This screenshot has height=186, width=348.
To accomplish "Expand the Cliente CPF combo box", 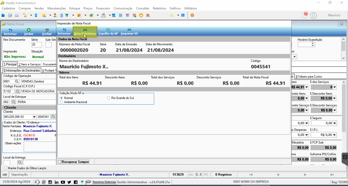I will coord(34,117).
